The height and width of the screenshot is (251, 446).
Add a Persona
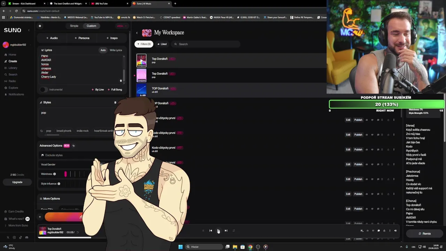82,38
